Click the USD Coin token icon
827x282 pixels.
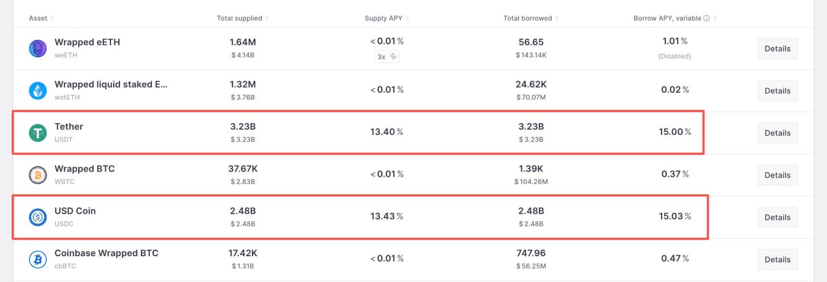[38, 217]
